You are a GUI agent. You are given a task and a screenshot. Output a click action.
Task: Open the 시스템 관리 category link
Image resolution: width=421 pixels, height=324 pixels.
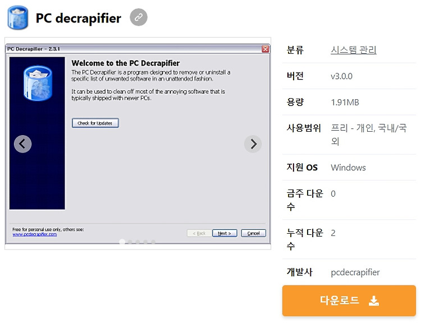(353, 50)
